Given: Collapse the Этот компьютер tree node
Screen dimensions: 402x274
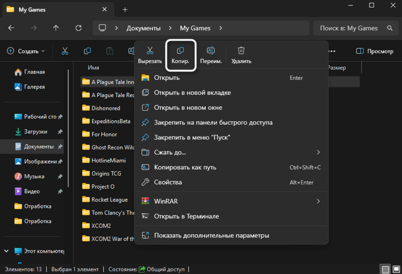Looking at the screenshot, I should point(6,251).
